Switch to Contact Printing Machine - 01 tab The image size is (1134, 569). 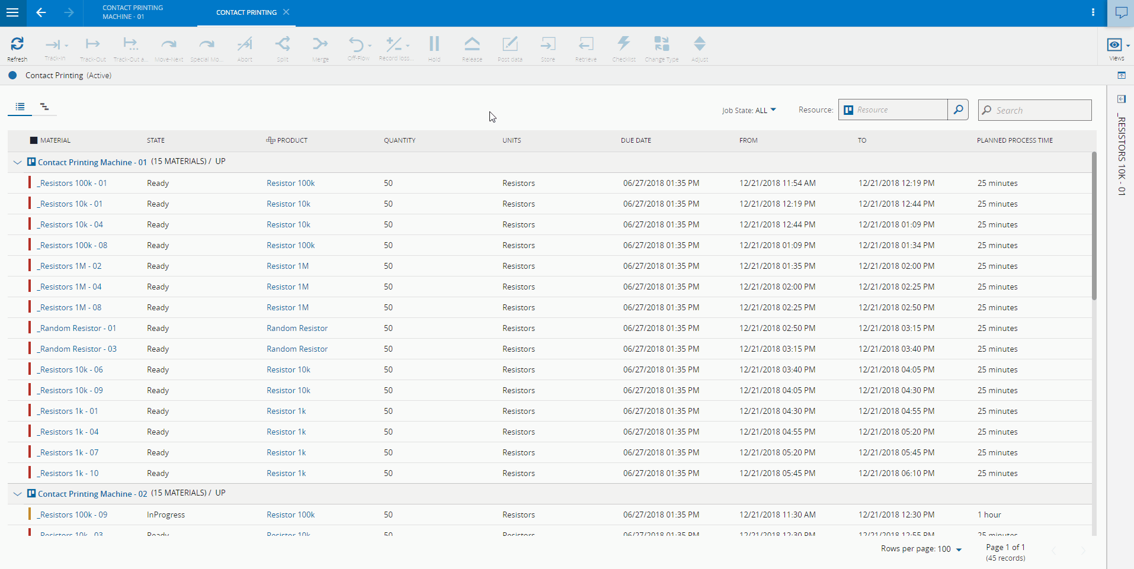pyautogui.click(x=133, y=12)
